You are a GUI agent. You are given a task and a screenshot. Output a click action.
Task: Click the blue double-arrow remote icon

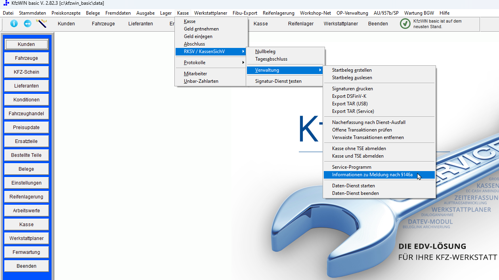pos(27,23)
